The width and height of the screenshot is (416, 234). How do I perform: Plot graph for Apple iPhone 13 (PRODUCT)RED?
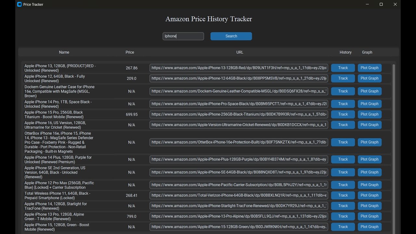click(x=370, y=68)
